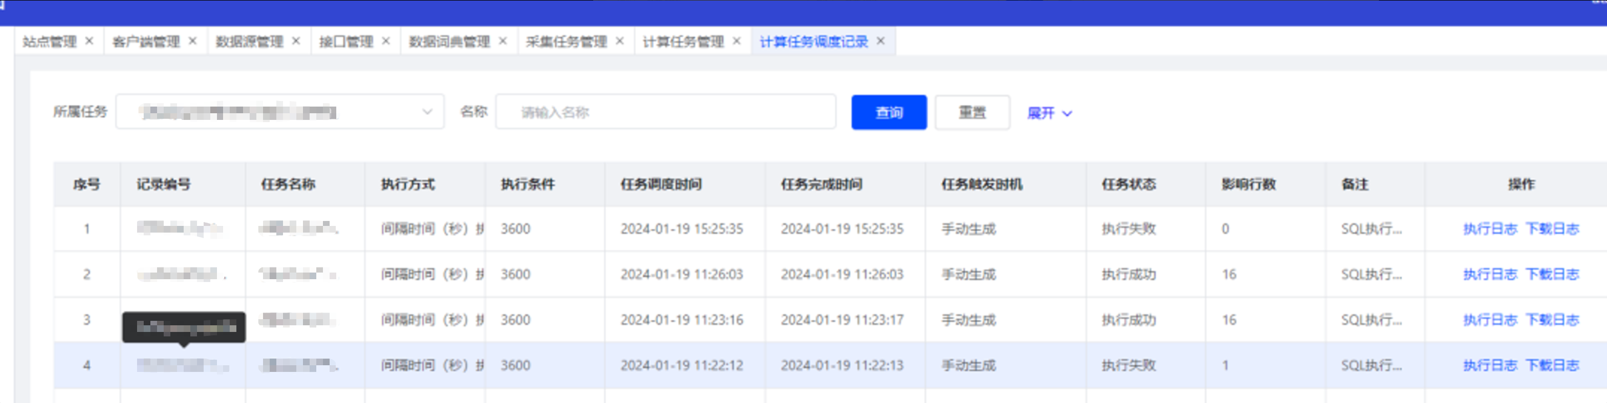
Task: Close the 数据词典管理 tab
Action: [503, 41]
